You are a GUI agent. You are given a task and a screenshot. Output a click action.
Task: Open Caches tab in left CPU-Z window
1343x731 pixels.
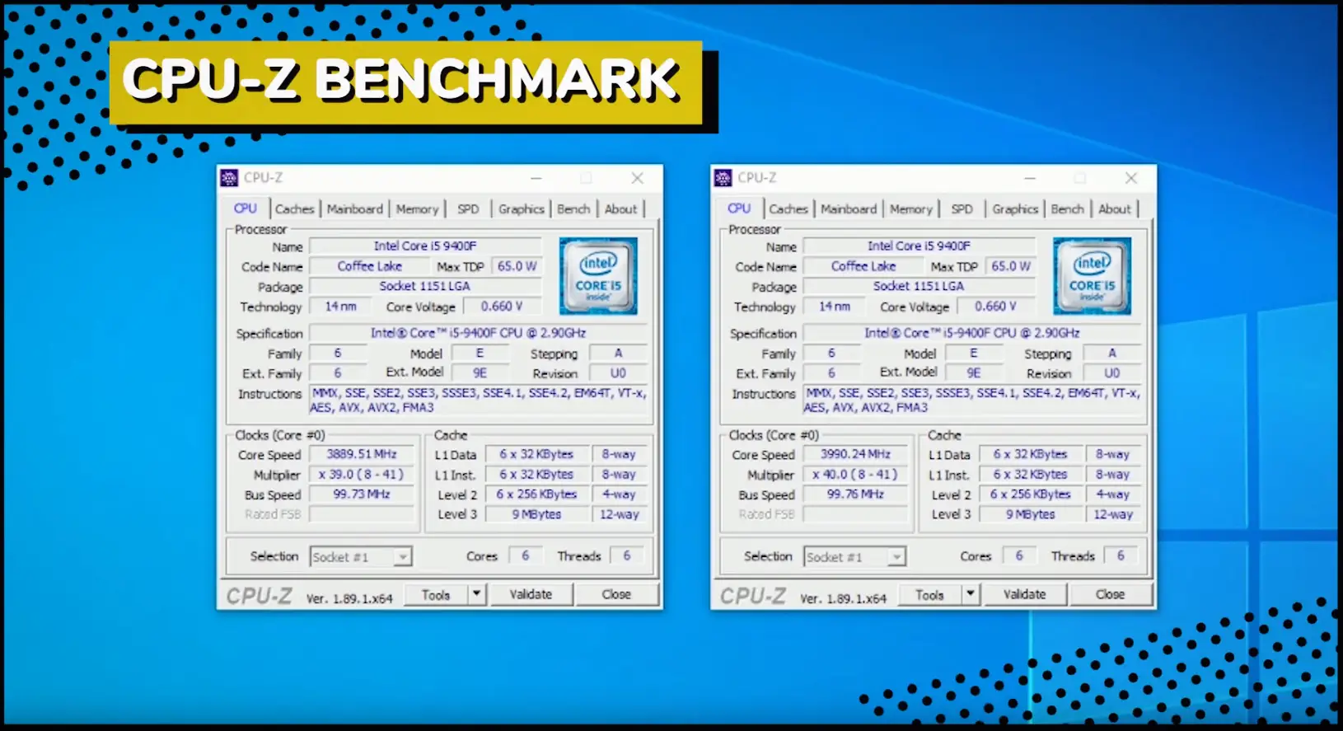coord(294,209)
